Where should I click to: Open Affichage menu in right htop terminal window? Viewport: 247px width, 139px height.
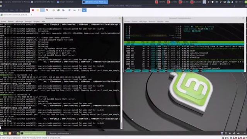143,22
